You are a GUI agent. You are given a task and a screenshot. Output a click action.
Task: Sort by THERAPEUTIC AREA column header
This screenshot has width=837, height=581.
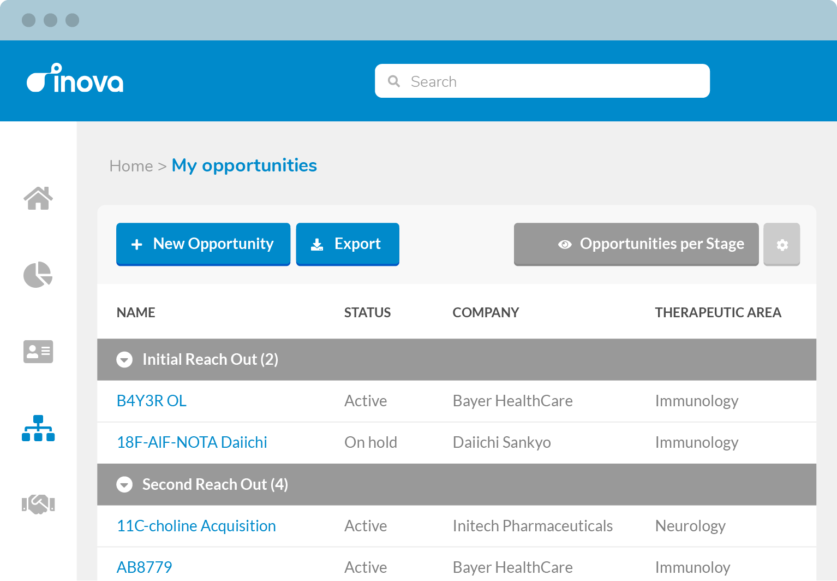coord(718,312)
